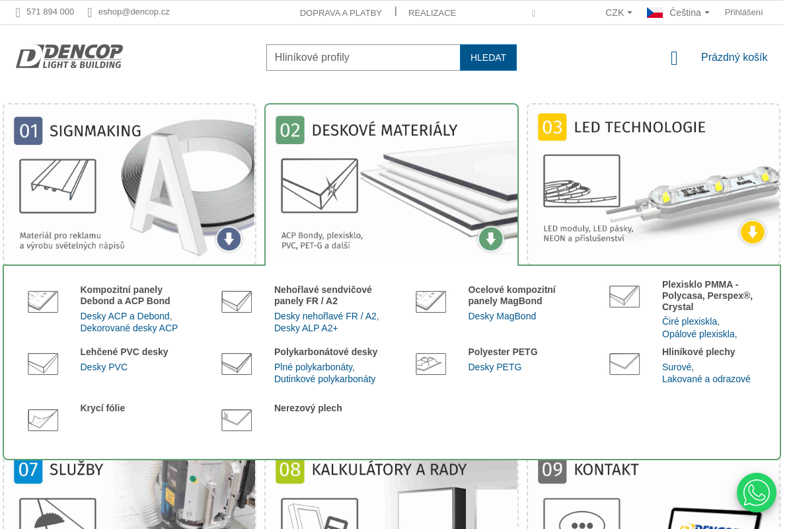Click the Nerezový plech icon
The width and height of the screenshot is (793, 529).
[237, 420]
